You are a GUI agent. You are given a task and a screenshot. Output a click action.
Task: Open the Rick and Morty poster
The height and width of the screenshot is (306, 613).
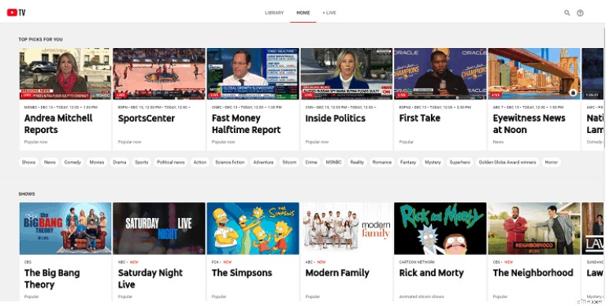(x=440, y=228)
